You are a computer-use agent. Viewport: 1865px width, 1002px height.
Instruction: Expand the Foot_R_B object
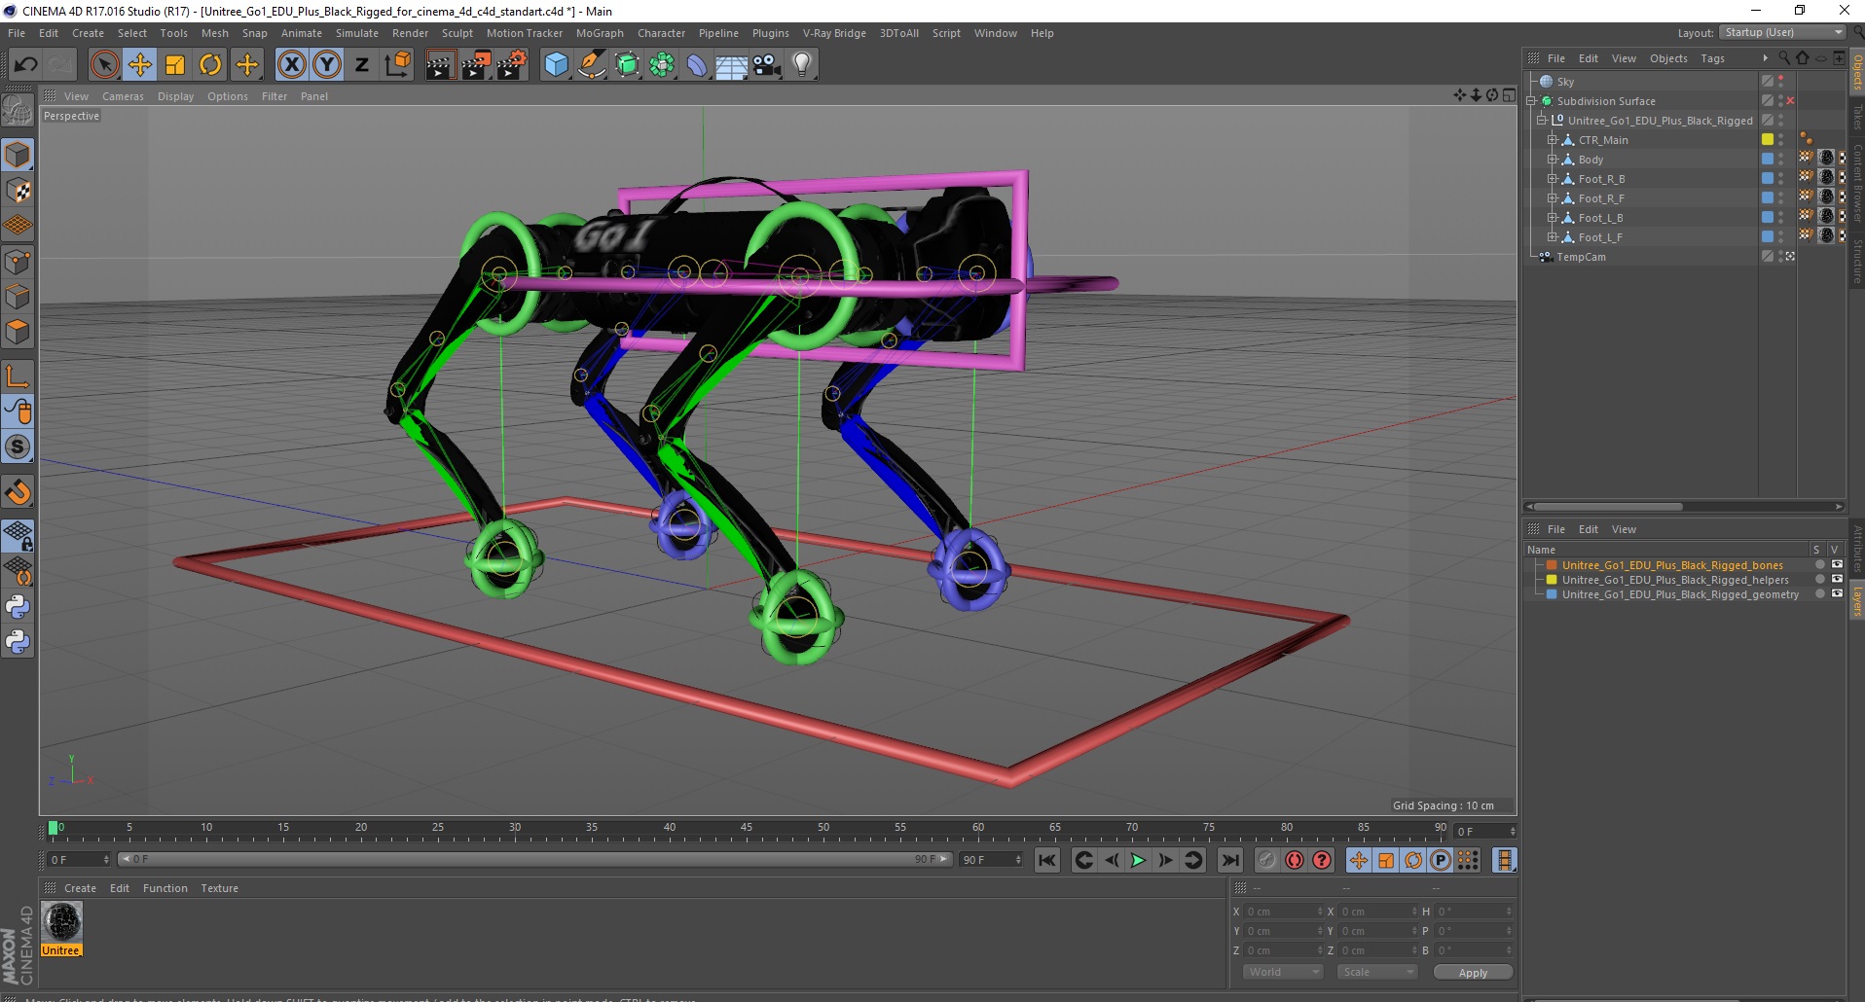pyautogui.click(x=1553, y=179)
